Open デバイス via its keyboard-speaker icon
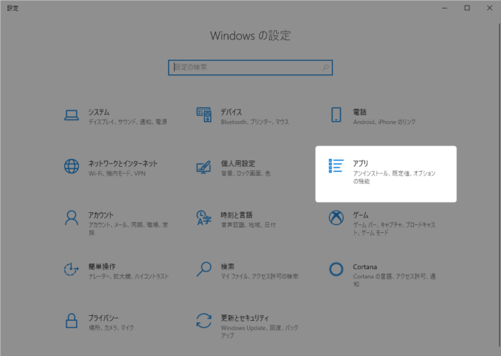This screenshot has width=501, height=356. pos(204,115)
